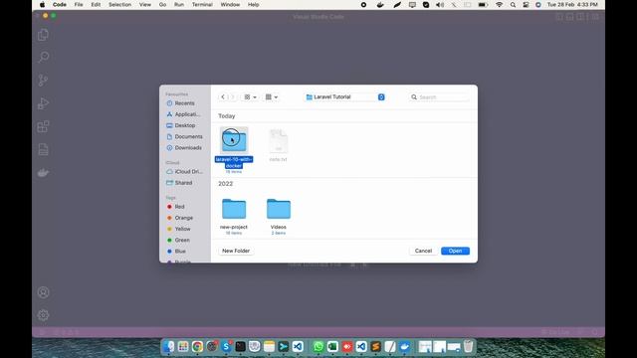Select the new-project folder

[234, 216]
